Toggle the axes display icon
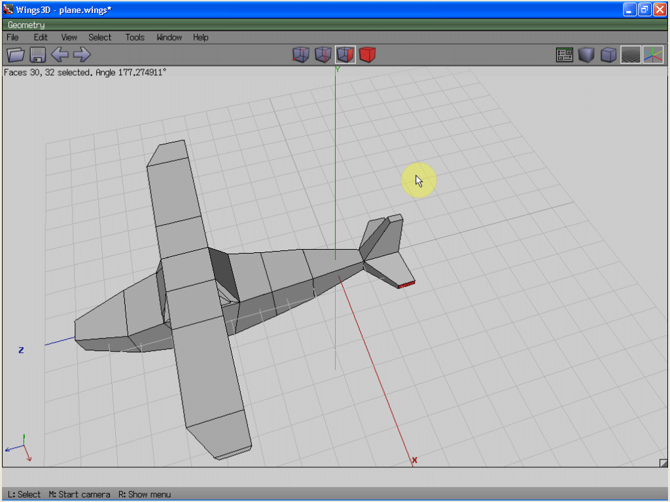Viewport: 670px width, 502px height. (x=652, y=55)
